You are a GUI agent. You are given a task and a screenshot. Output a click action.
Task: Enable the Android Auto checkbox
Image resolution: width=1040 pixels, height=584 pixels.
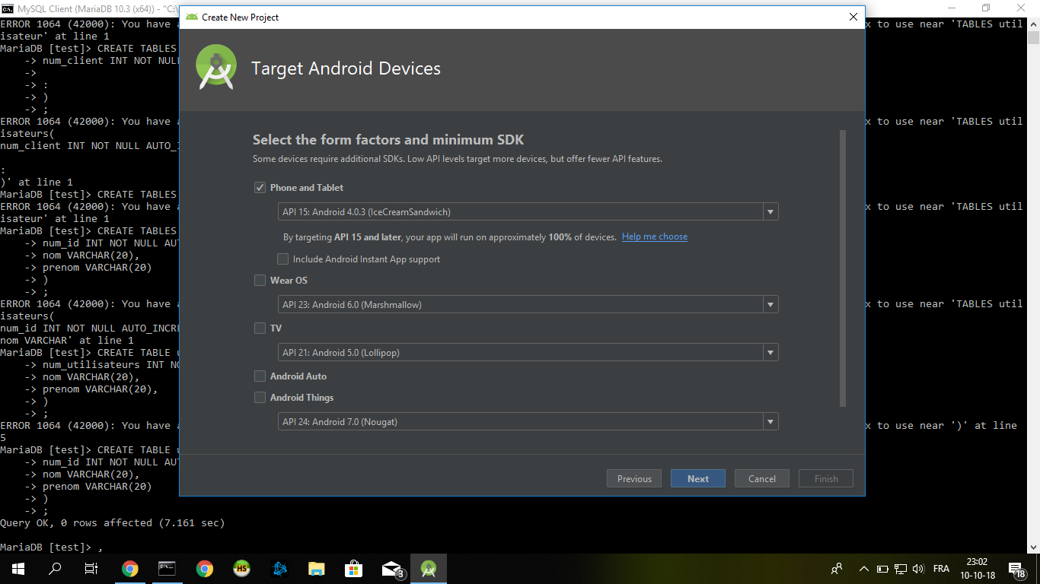tap(260, 376)
